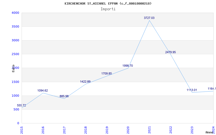
Task: Select the 1113.01 data label
Action: click(192, 90)
